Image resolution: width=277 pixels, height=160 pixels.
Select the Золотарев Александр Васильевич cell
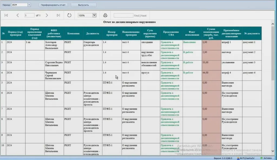point(54,45)
